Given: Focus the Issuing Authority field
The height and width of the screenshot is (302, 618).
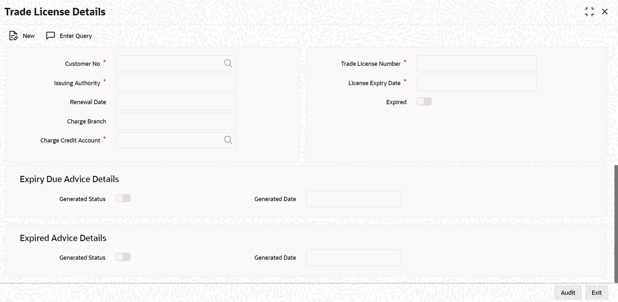Looking at the screenshot, I should pos(176,83).
